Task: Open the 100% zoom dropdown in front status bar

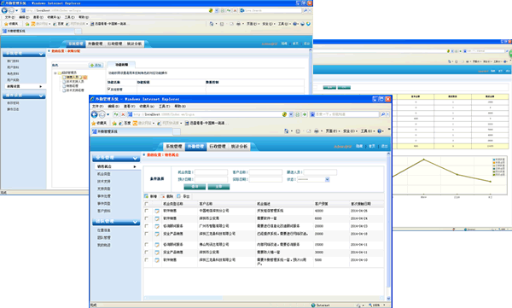Action: tap(384, 305)
